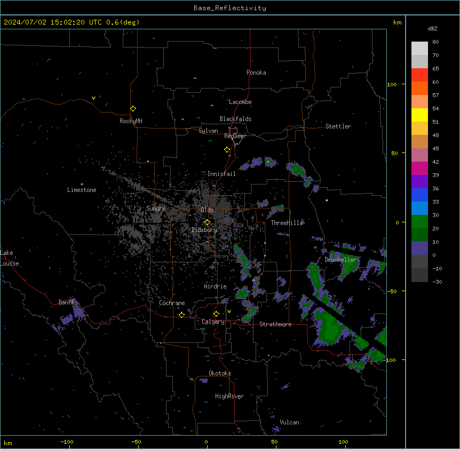The image size is (460, 449).
Task: Click the yellow diamond marker above Calgary
Action: pos(216,314)
